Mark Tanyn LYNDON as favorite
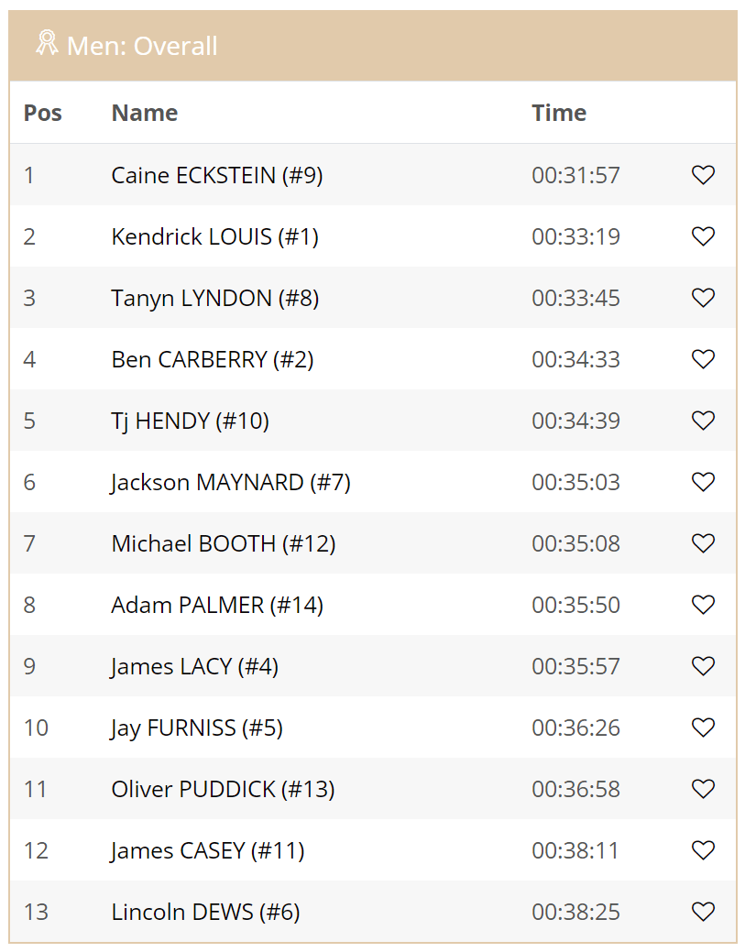 [703, 298]
